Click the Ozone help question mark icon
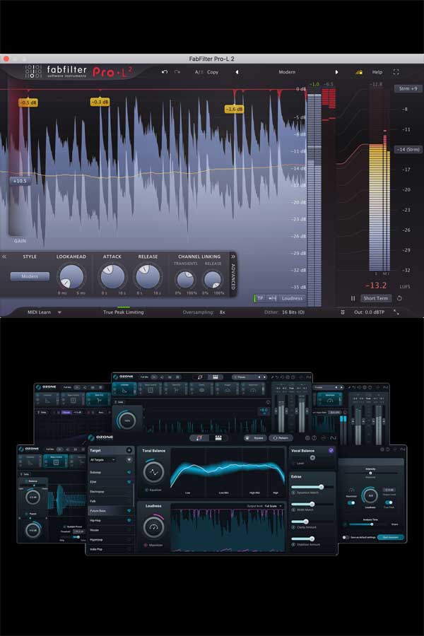The image size is (424, 636). click(x=314, y=438)
